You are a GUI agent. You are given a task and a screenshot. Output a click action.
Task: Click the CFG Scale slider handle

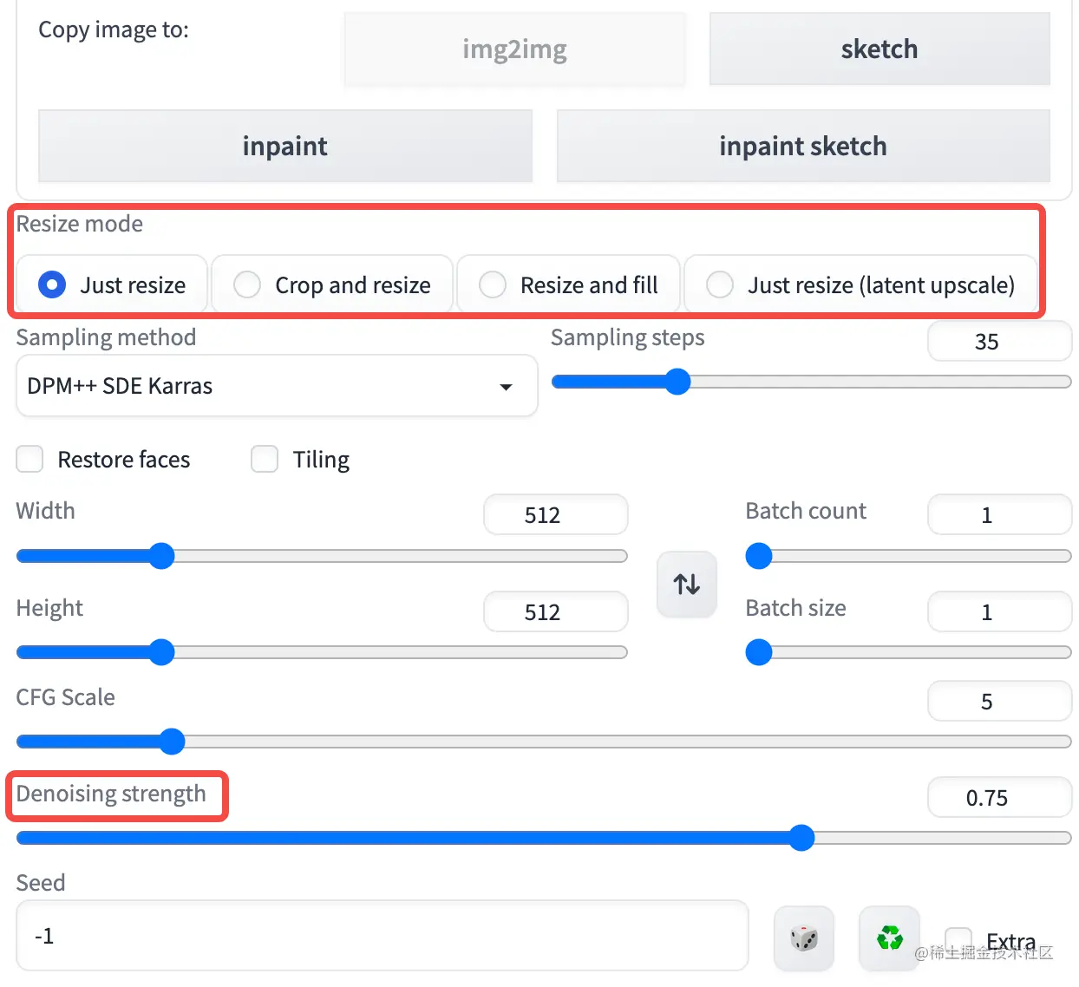[x=173, y=742]
